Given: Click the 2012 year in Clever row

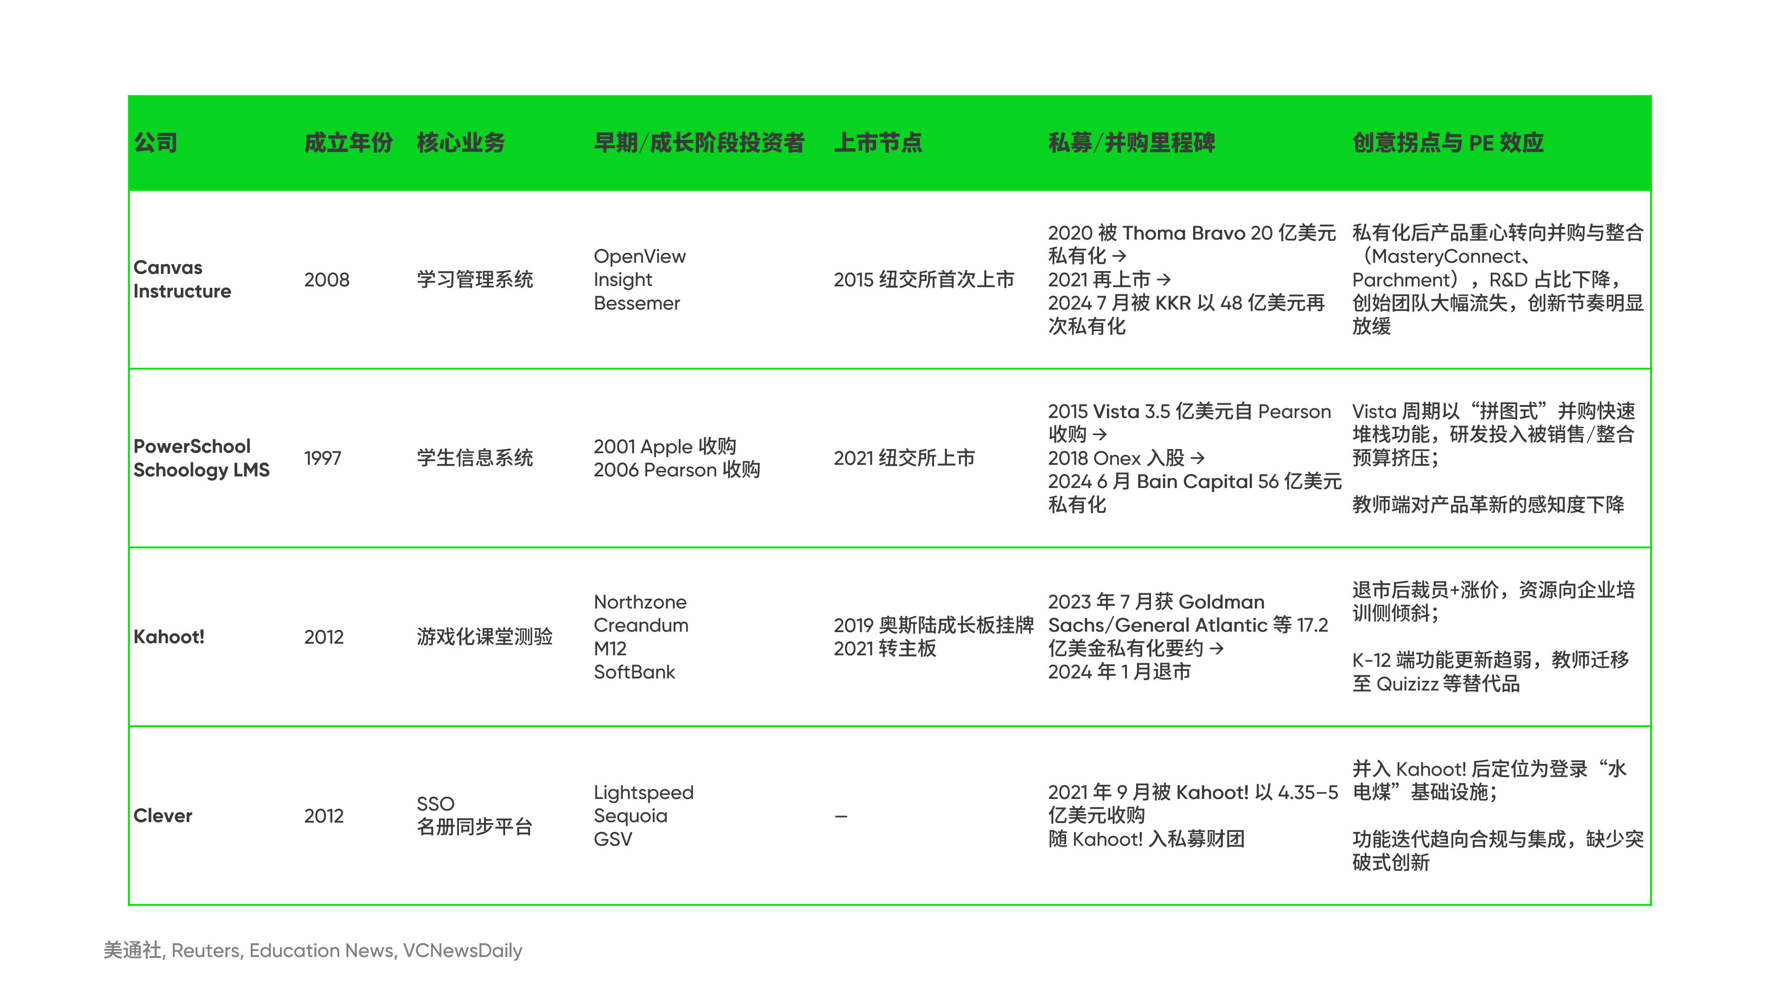Looking at the screenshot, I should pyautogui.click(x=324, y=816).
